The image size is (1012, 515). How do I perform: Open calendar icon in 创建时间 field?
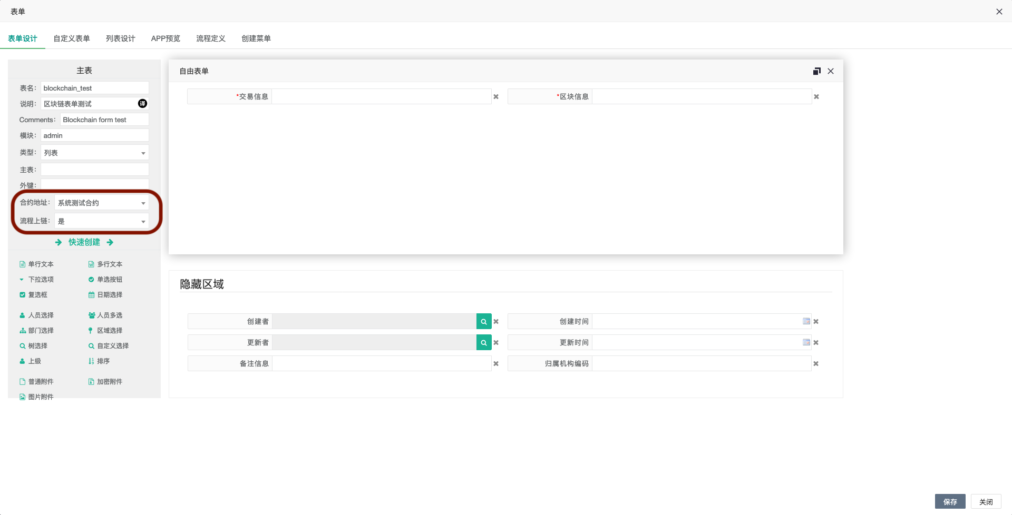(x=806, y=321)
